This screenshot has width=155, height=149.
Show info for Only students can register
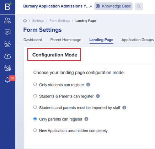pyautogui.click(x=88, y=85)
